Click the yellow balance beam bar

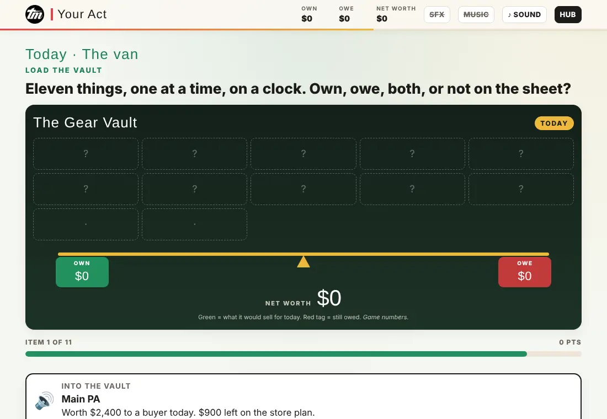303,254
